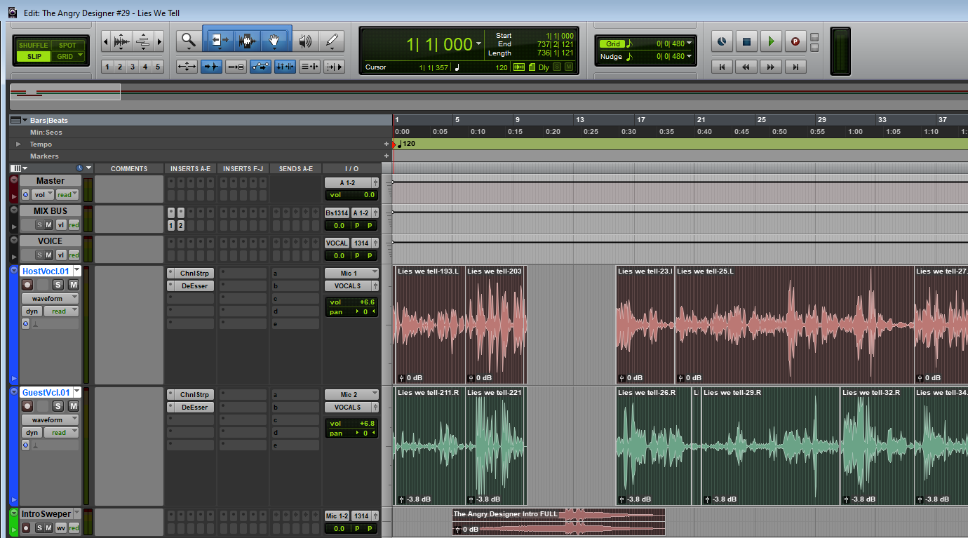Open the DeEsser insert on GuestVcl.01
The image size is (968, 538).
195,408
